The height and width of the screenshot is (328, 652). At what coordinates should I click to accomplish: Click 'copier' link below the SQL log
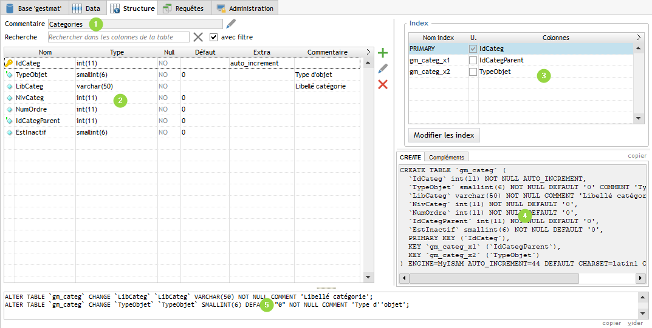point(612,323)
